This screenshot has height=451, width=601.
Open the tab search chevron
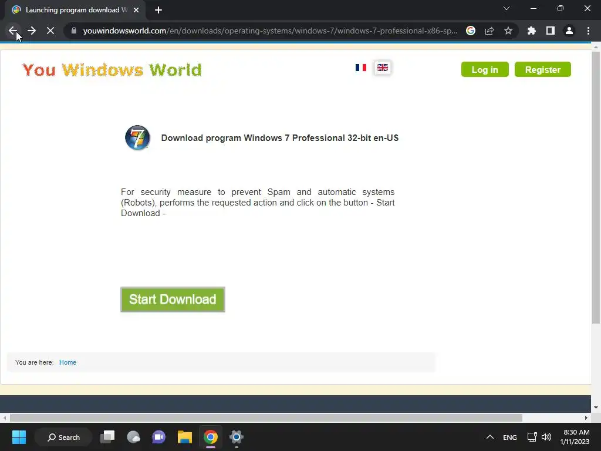click(x=507, y=8)
